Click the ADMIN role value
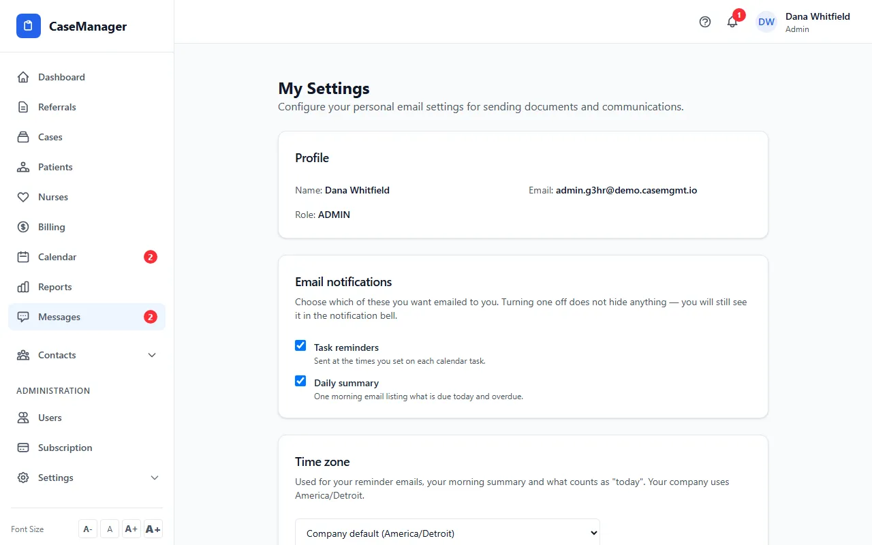Viewport: 872px width, 545px height. click(x=334, y=215)
